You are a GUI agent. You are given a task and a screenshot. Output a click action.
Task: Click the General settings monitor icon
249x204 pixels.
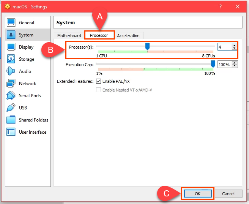(x=11, y=22)
